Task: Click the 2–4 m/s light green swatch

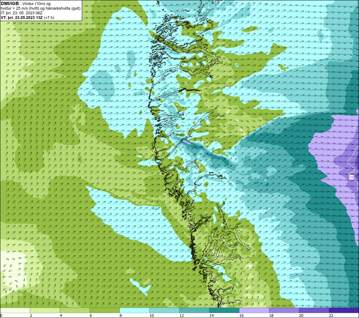Action: click(x=45, y=310)
